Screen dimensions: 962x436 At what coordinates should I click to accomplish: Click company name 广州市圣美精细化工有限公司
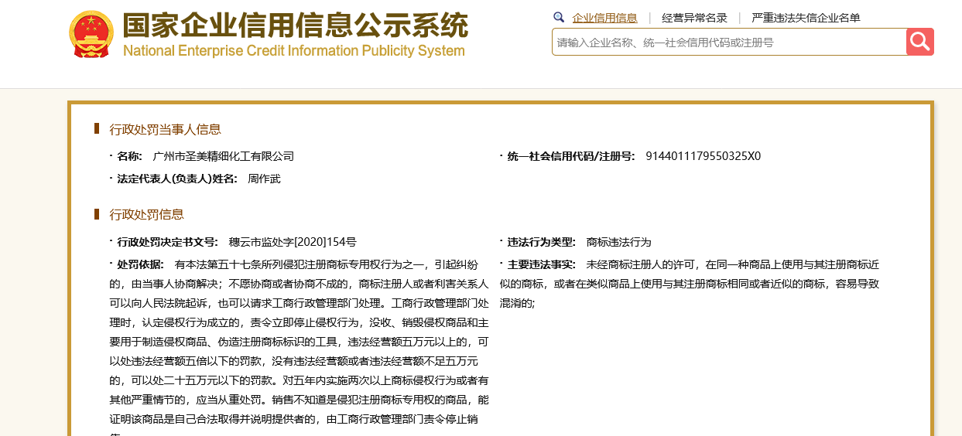coord(224,156)
